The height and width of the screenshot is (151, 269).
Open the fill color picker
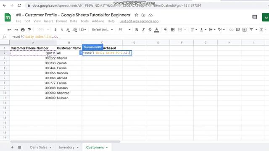click(x=166, y=29)
